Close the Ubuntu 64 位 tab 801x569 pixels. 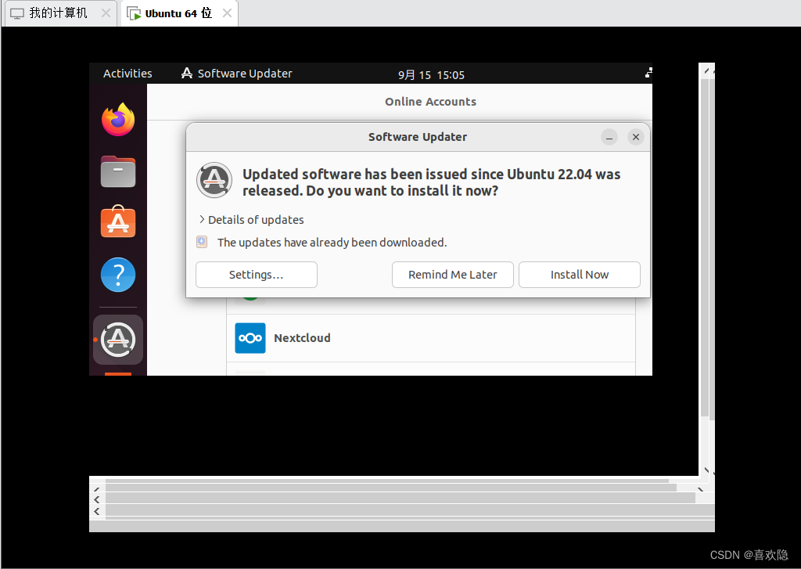[x=228, y=13]
